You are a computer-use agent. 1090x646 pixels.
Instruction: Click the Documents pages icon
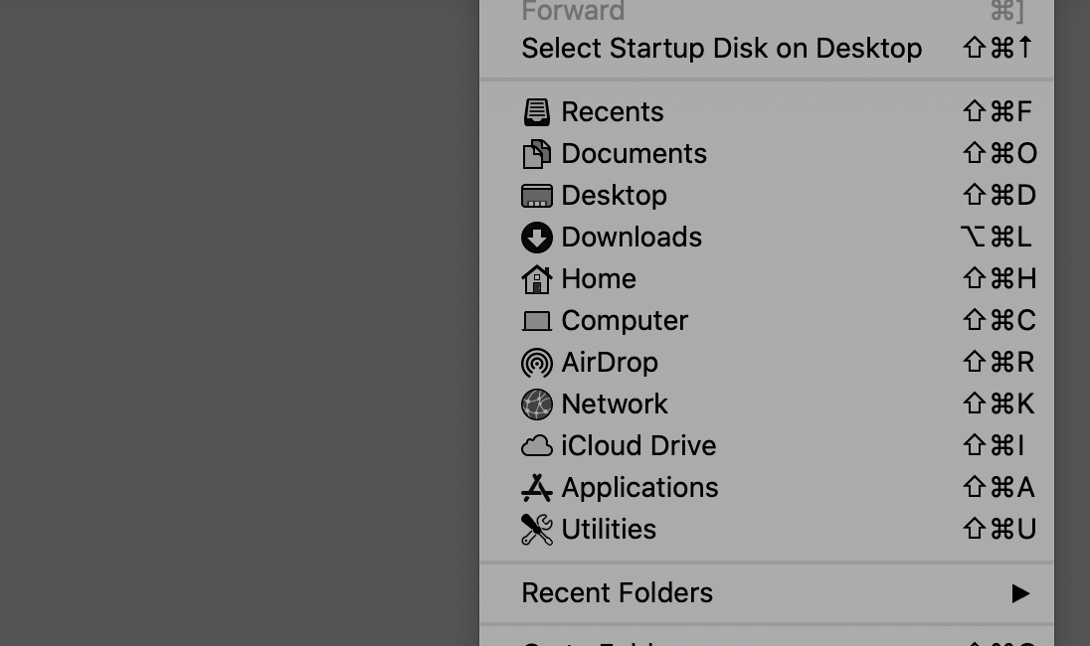[537, 154]
